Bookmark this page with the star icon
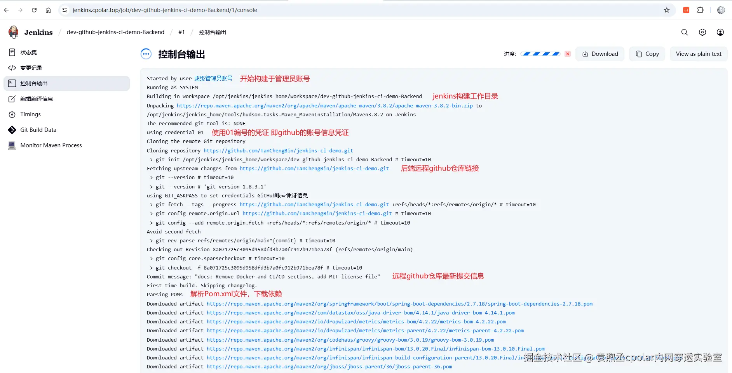The height and width of the screenshot is (373, 732). 667,10
